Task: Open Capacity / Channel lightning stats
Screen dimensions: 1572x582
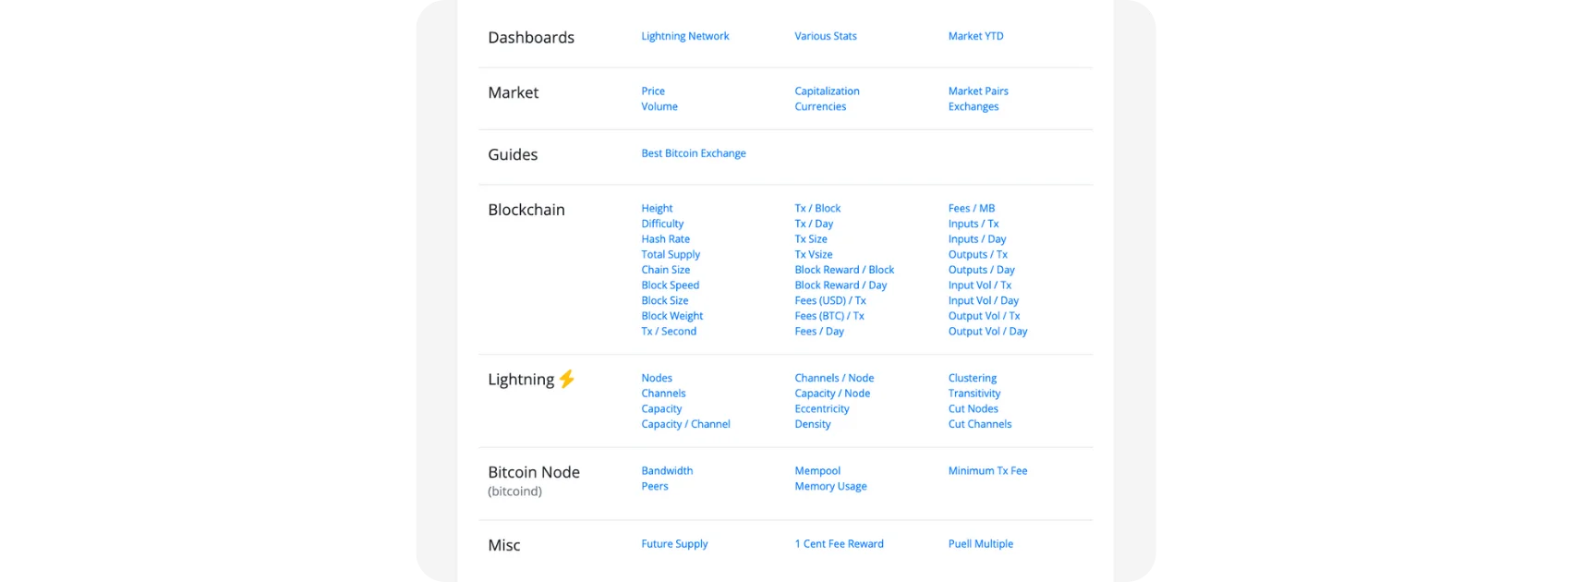Action: (x=685, y=424)
